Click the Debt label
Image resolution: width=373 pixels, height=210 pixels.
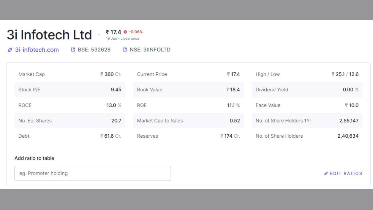[x=24, y=136]
